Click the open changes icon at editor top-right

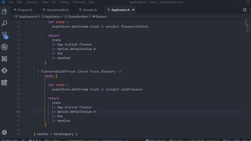coord(245,10)
